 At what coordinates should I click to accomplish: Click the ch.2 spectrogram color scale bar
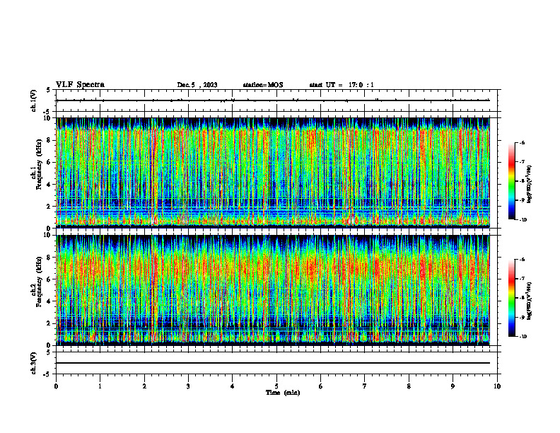[x=511, y=298]
